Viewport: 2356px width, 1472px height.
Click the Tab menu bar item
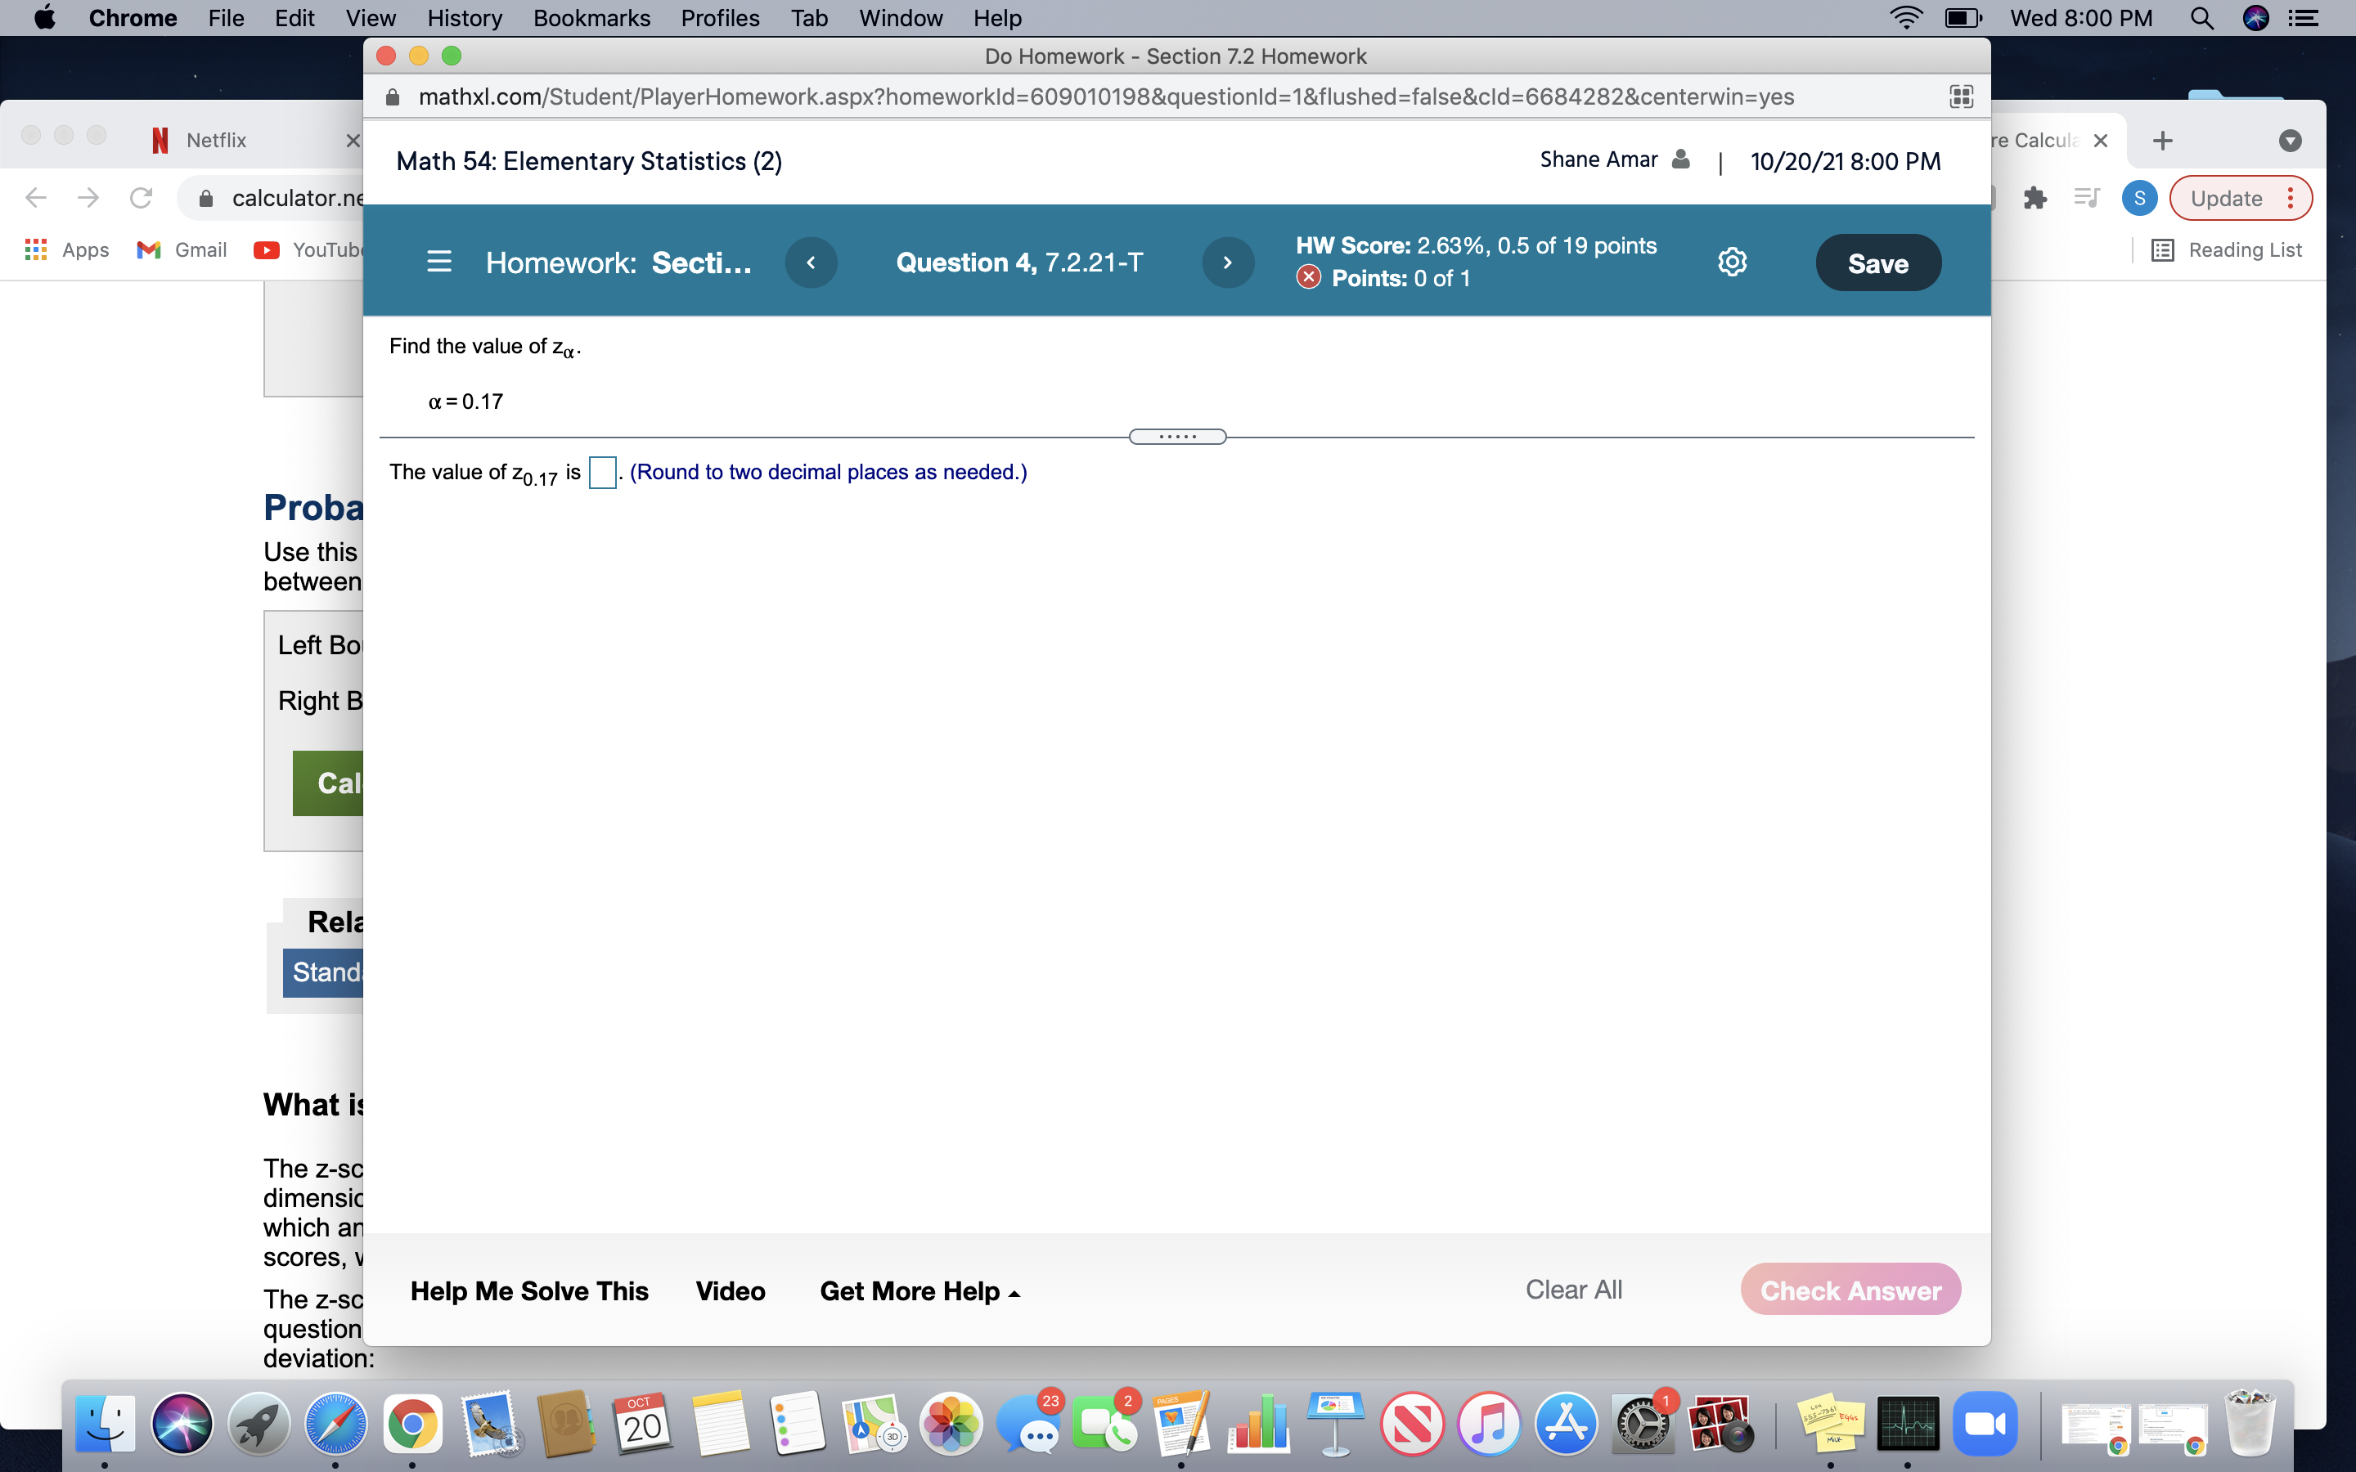tap(807, 19)
